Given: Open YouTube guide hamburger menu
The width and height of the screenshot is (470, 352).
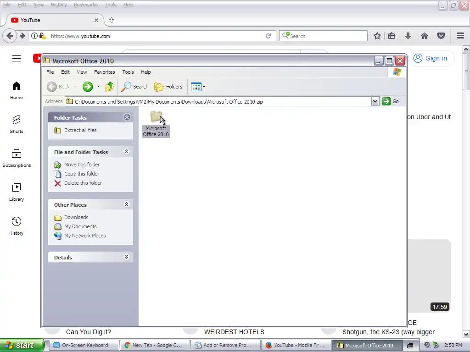Looking at the screenshot, I should click(x=17, y=58).
